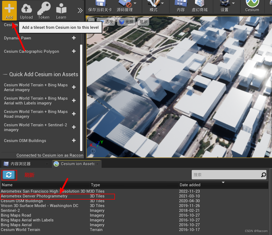
Task: Add World Terrain with Bing Road imagery
Action: (x=74, y=114)
